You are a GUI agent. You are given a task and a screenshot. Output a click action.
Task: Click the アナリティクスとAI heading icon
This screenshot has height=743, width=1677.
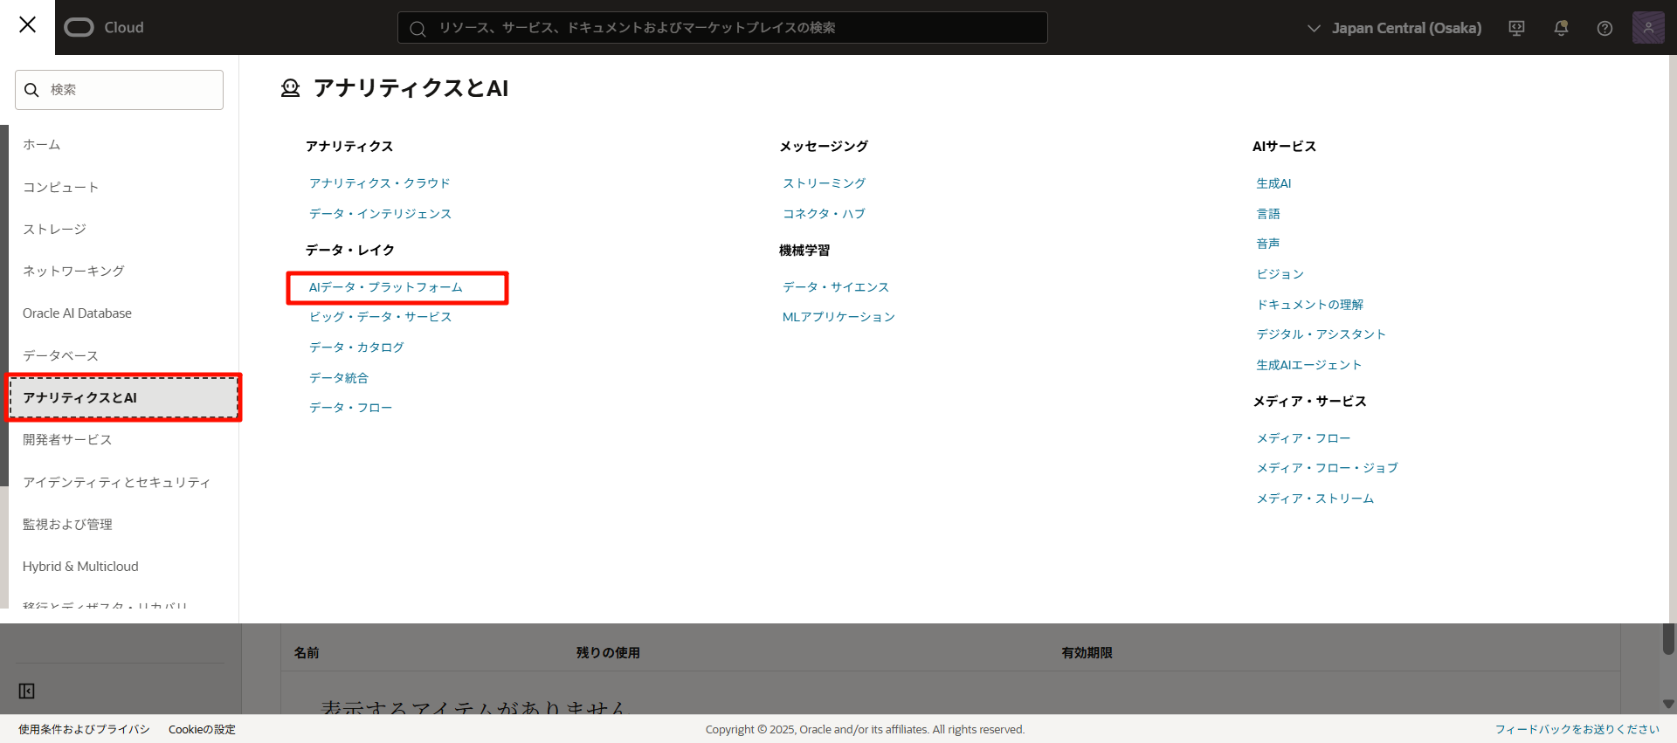click(290, 88)
